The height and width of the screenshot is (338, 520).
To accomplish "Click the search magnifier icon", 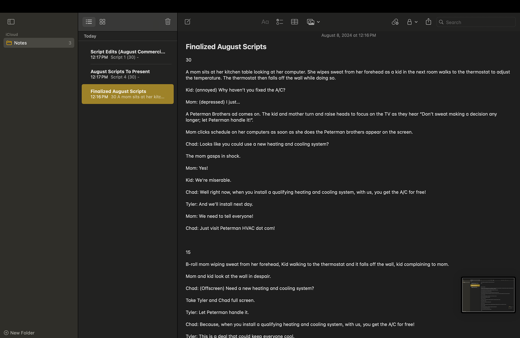I will pyautogui.click(x=441, y=22).
